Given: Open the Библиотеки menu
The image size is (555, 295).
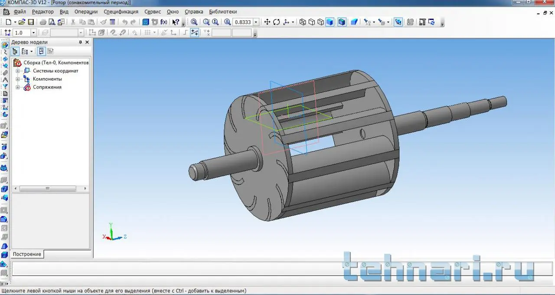Looking at the screenshot, I should [223, 12].
